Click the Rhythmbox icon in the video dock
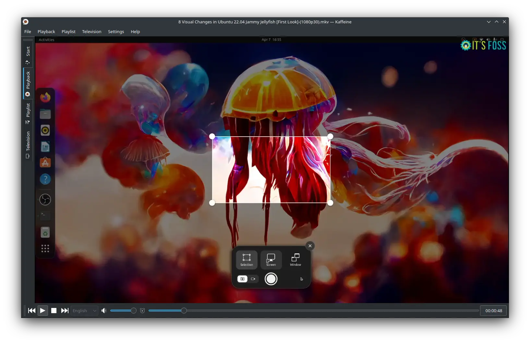The image size is (530, 343). click(45, 130)
